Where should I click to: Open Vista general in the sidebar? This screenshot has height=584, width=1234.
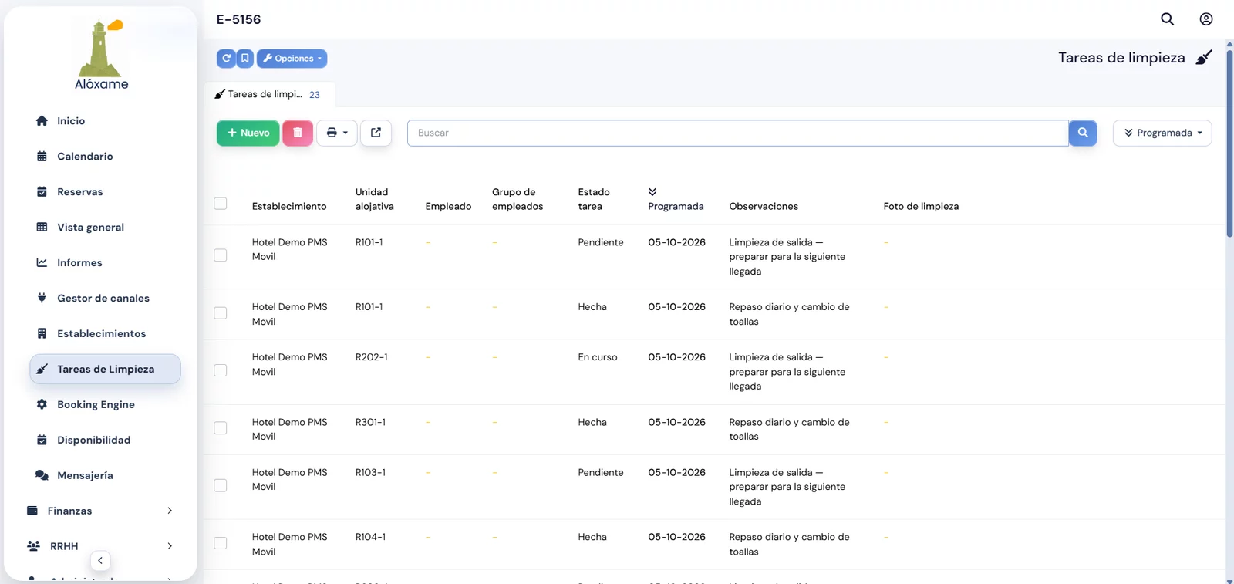[x=90, y=228]
